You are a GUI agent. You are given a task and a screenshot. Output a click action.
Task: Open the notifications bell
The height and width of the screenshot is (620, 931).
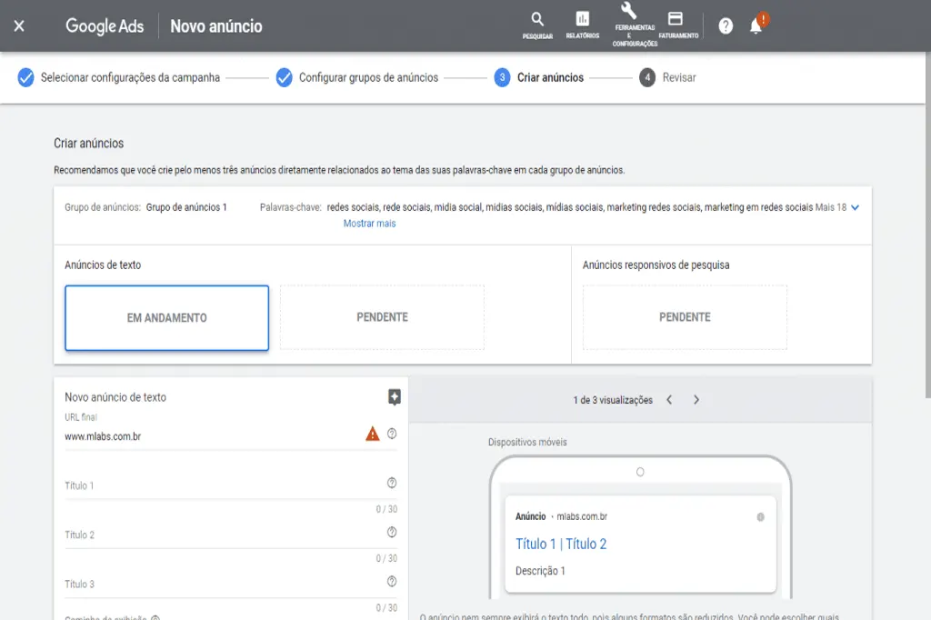pyautogui.click(x=755, y=25)
